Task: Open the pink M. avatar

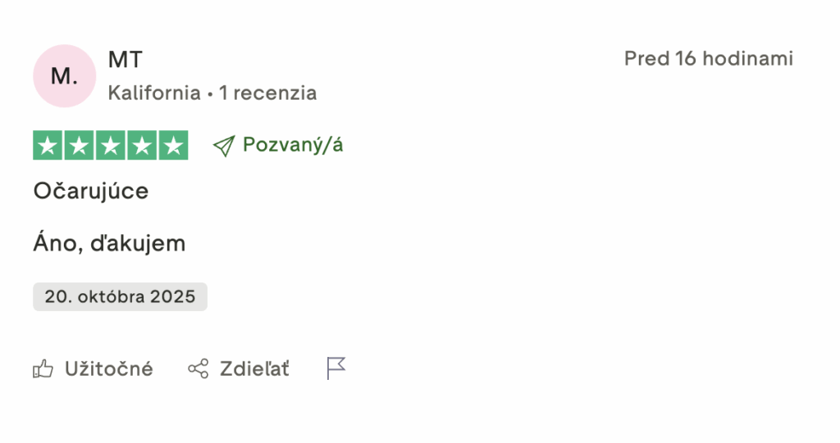Action: pyautogui.click(x=64, y=76)
